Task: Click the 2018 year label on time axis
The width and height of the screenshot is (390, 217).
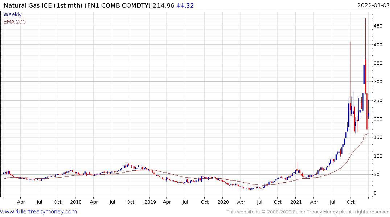Action: click(x=76, y=202)
